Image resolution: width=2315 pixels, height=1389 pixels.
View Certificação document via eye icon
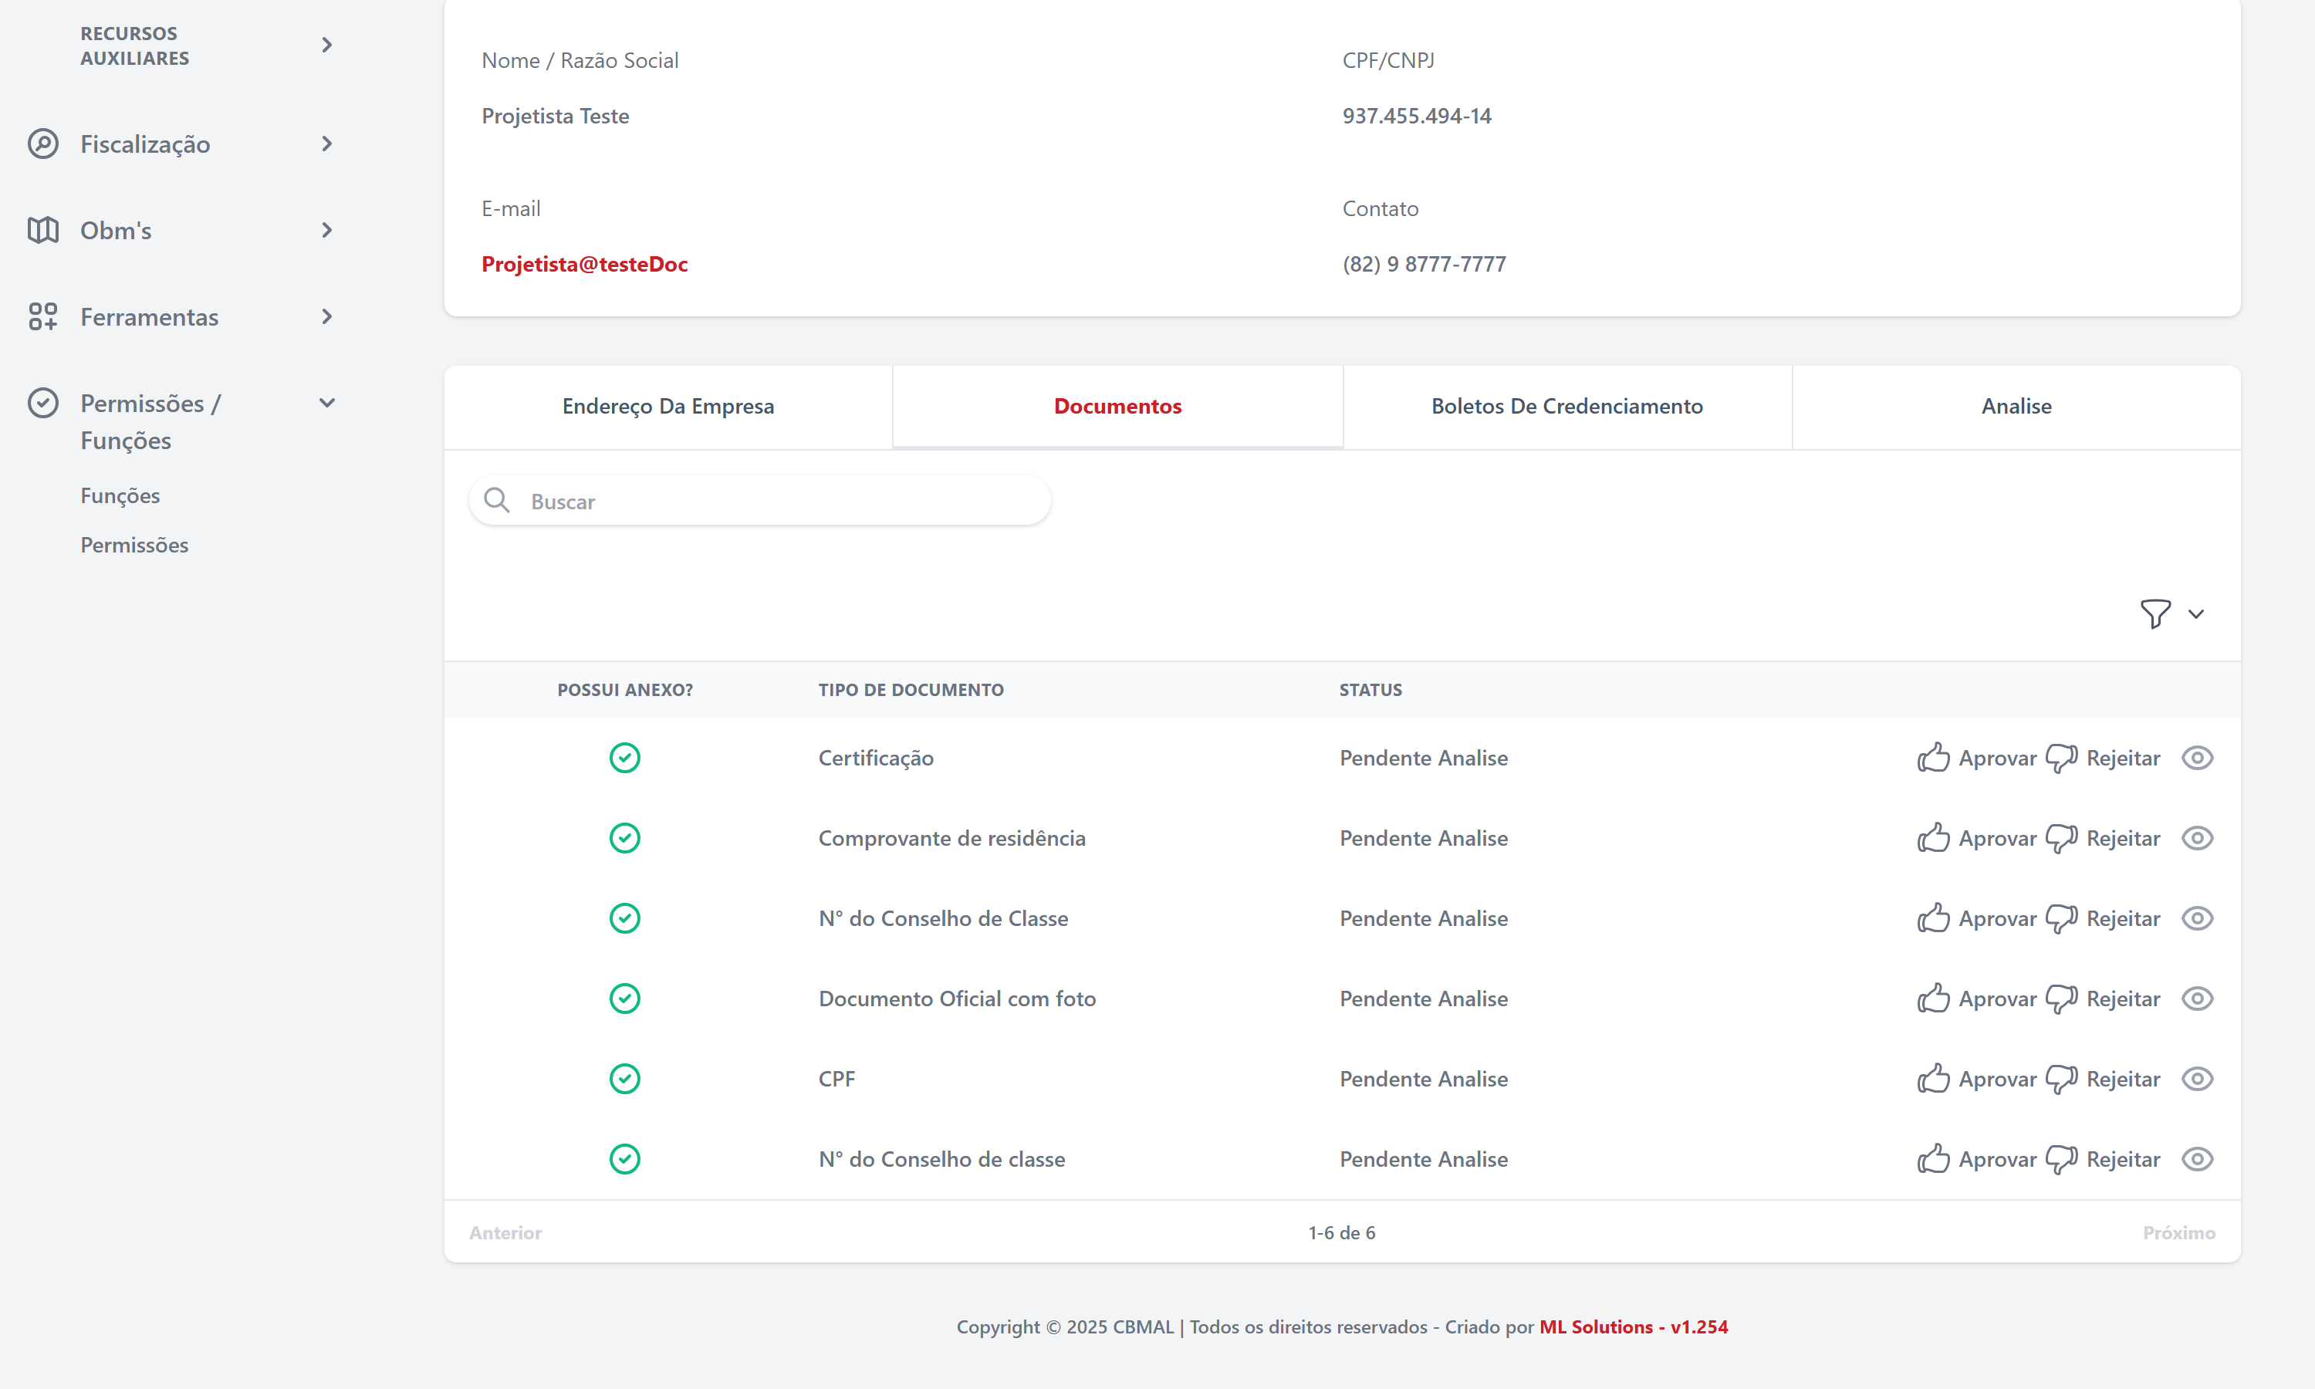tap(2196, 757)
